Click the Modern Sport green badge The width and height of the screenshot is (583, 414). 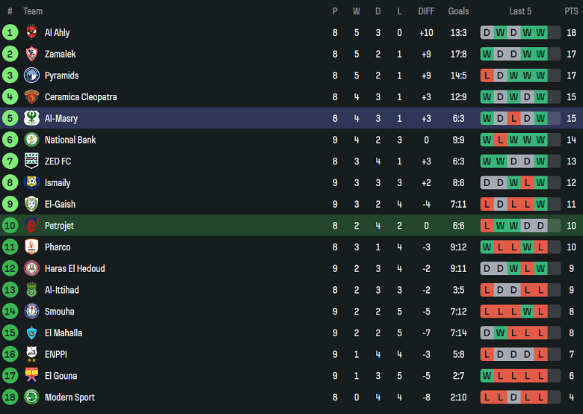tap(31, 397)
